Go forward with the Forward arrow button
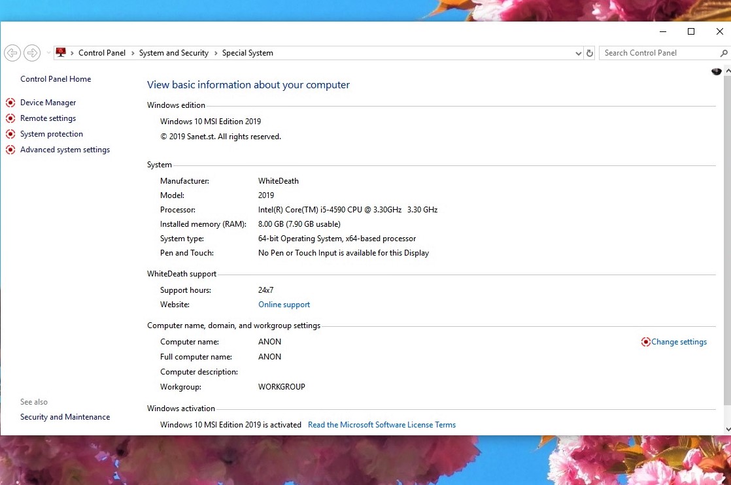This screenshot has height=485, width=731. [x=32, y=53]
